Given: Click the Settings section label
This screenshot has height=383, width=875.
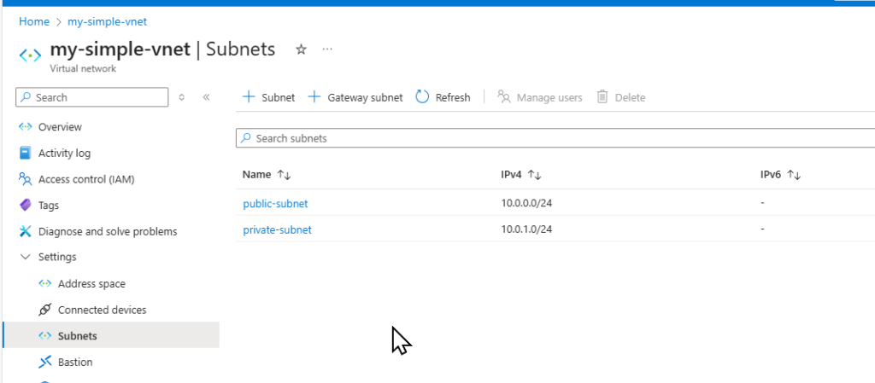Looking at the screenshot, I should pos(57,258).
